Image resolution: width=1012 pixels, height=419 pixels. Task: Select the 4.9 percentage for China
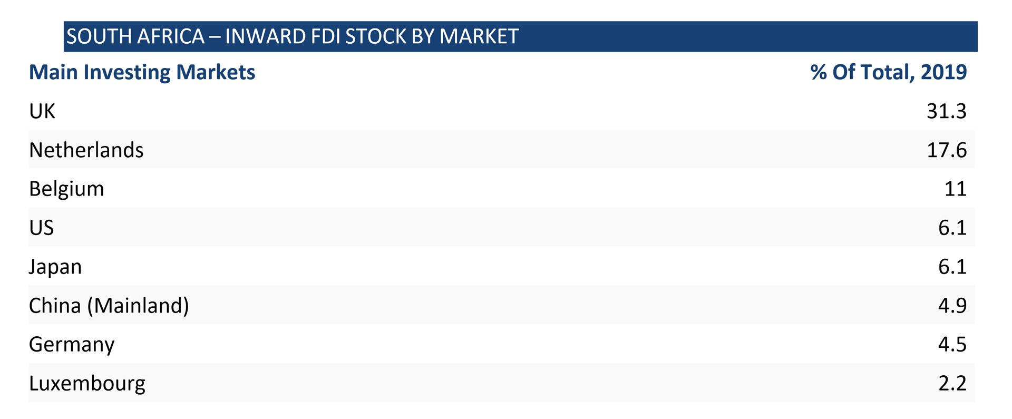pyautogui.click(x=952, y=306)
